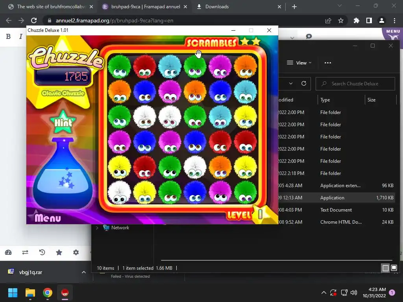Click the address bar URL

115,20
